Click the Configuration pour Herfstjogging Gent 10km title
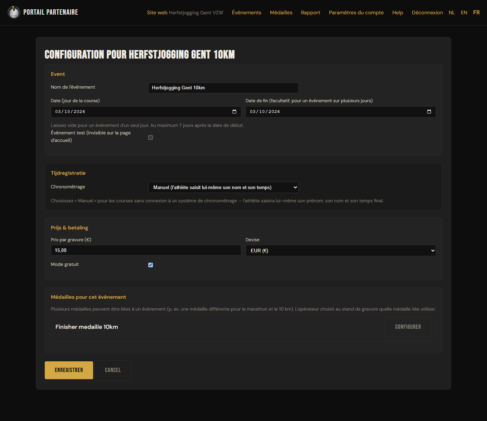This screenshot has width=487, height=421. click(140, 54)
